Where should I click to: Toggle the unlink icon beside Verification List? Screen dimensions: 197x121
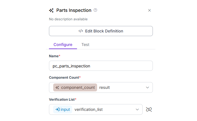click(x=149, y=109)
